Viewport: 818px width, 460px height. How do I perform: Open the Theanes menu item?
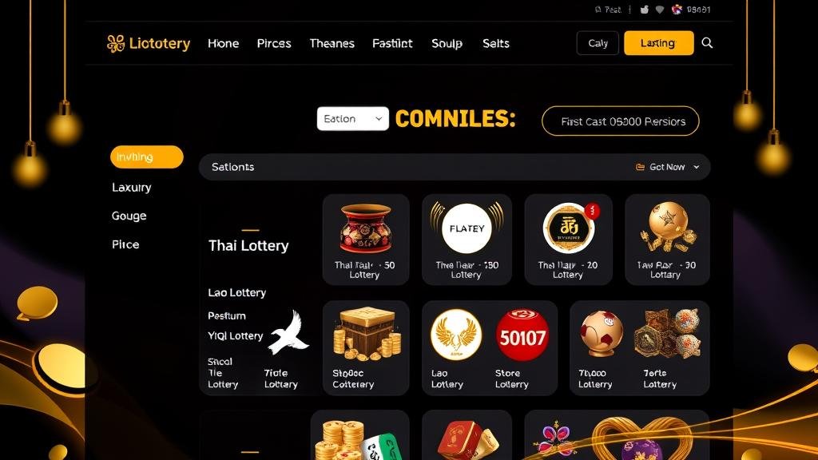[x=332, y=43]
